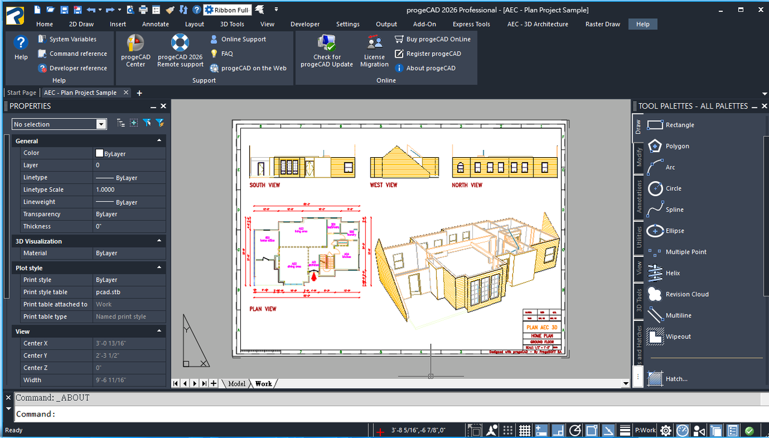Open the AEC - 3D Architecture tab

(538, 24)
